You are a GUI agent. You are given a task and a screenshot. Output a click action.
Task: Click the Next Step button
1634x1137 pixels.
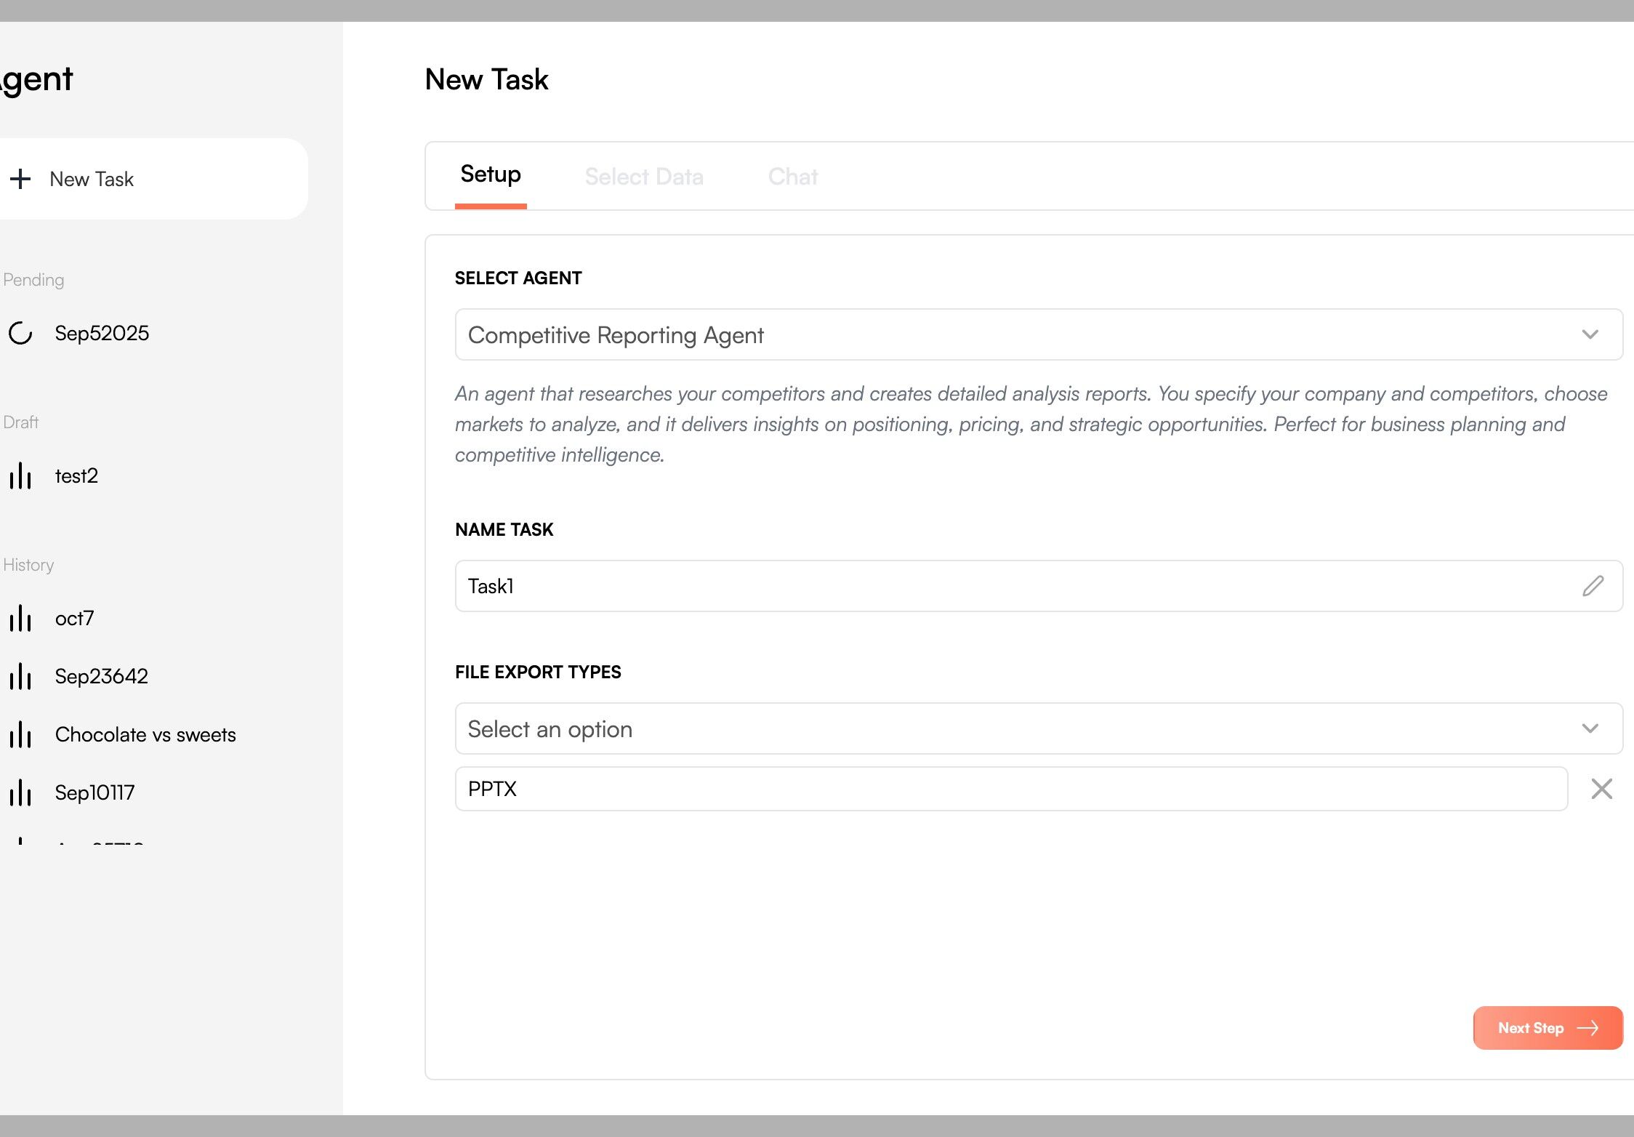pos(1548,1028)
